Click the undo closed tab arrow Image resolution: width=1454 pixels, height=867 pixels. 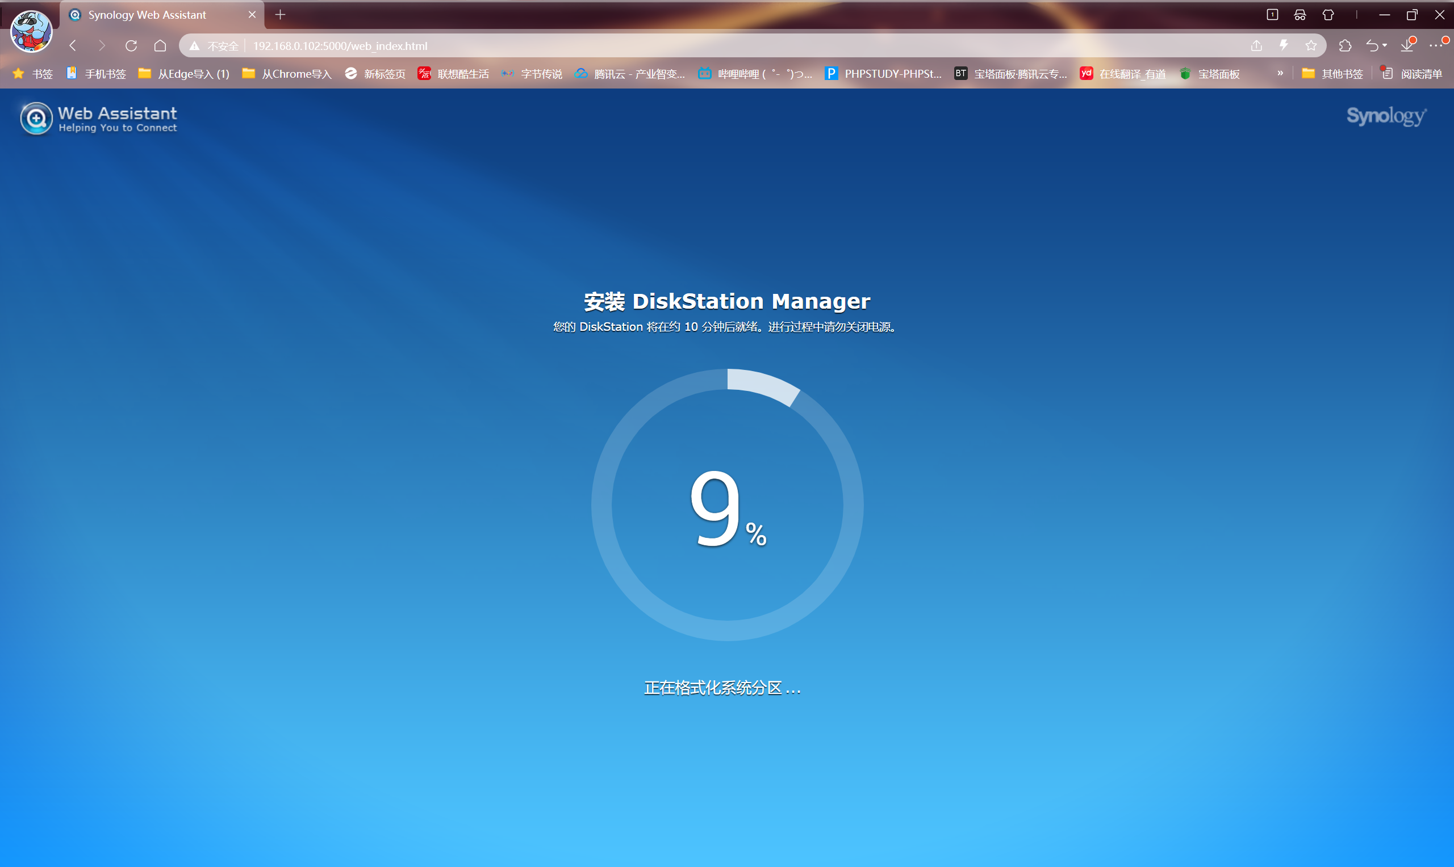coord(1372,45)
